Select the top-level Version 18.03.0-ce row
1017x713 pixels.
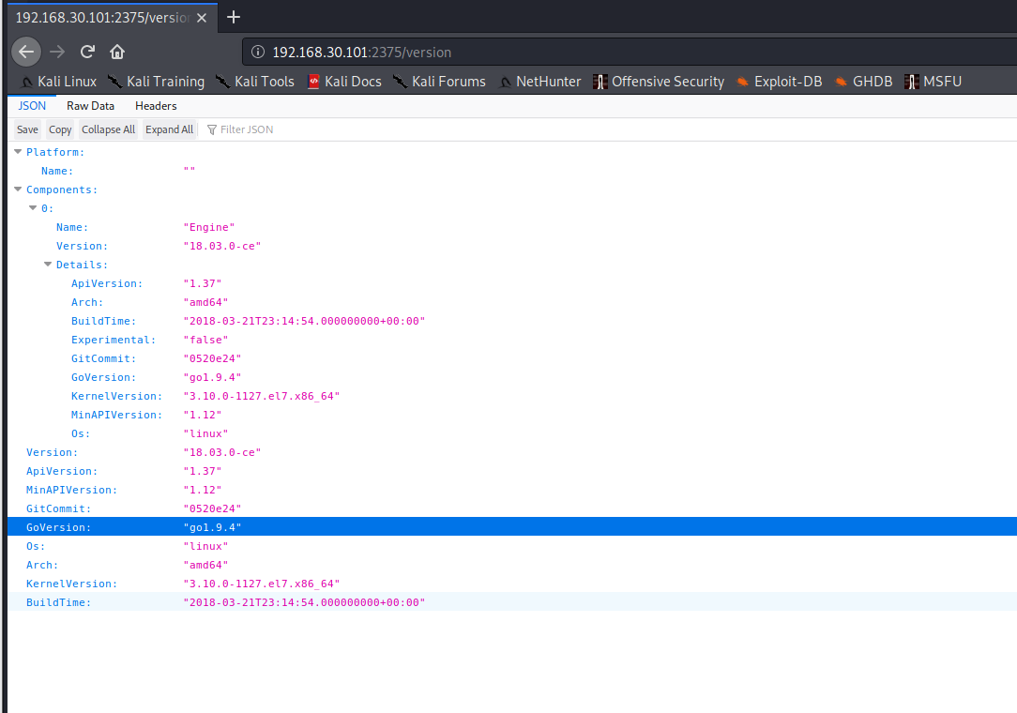(x=512, y=452)
